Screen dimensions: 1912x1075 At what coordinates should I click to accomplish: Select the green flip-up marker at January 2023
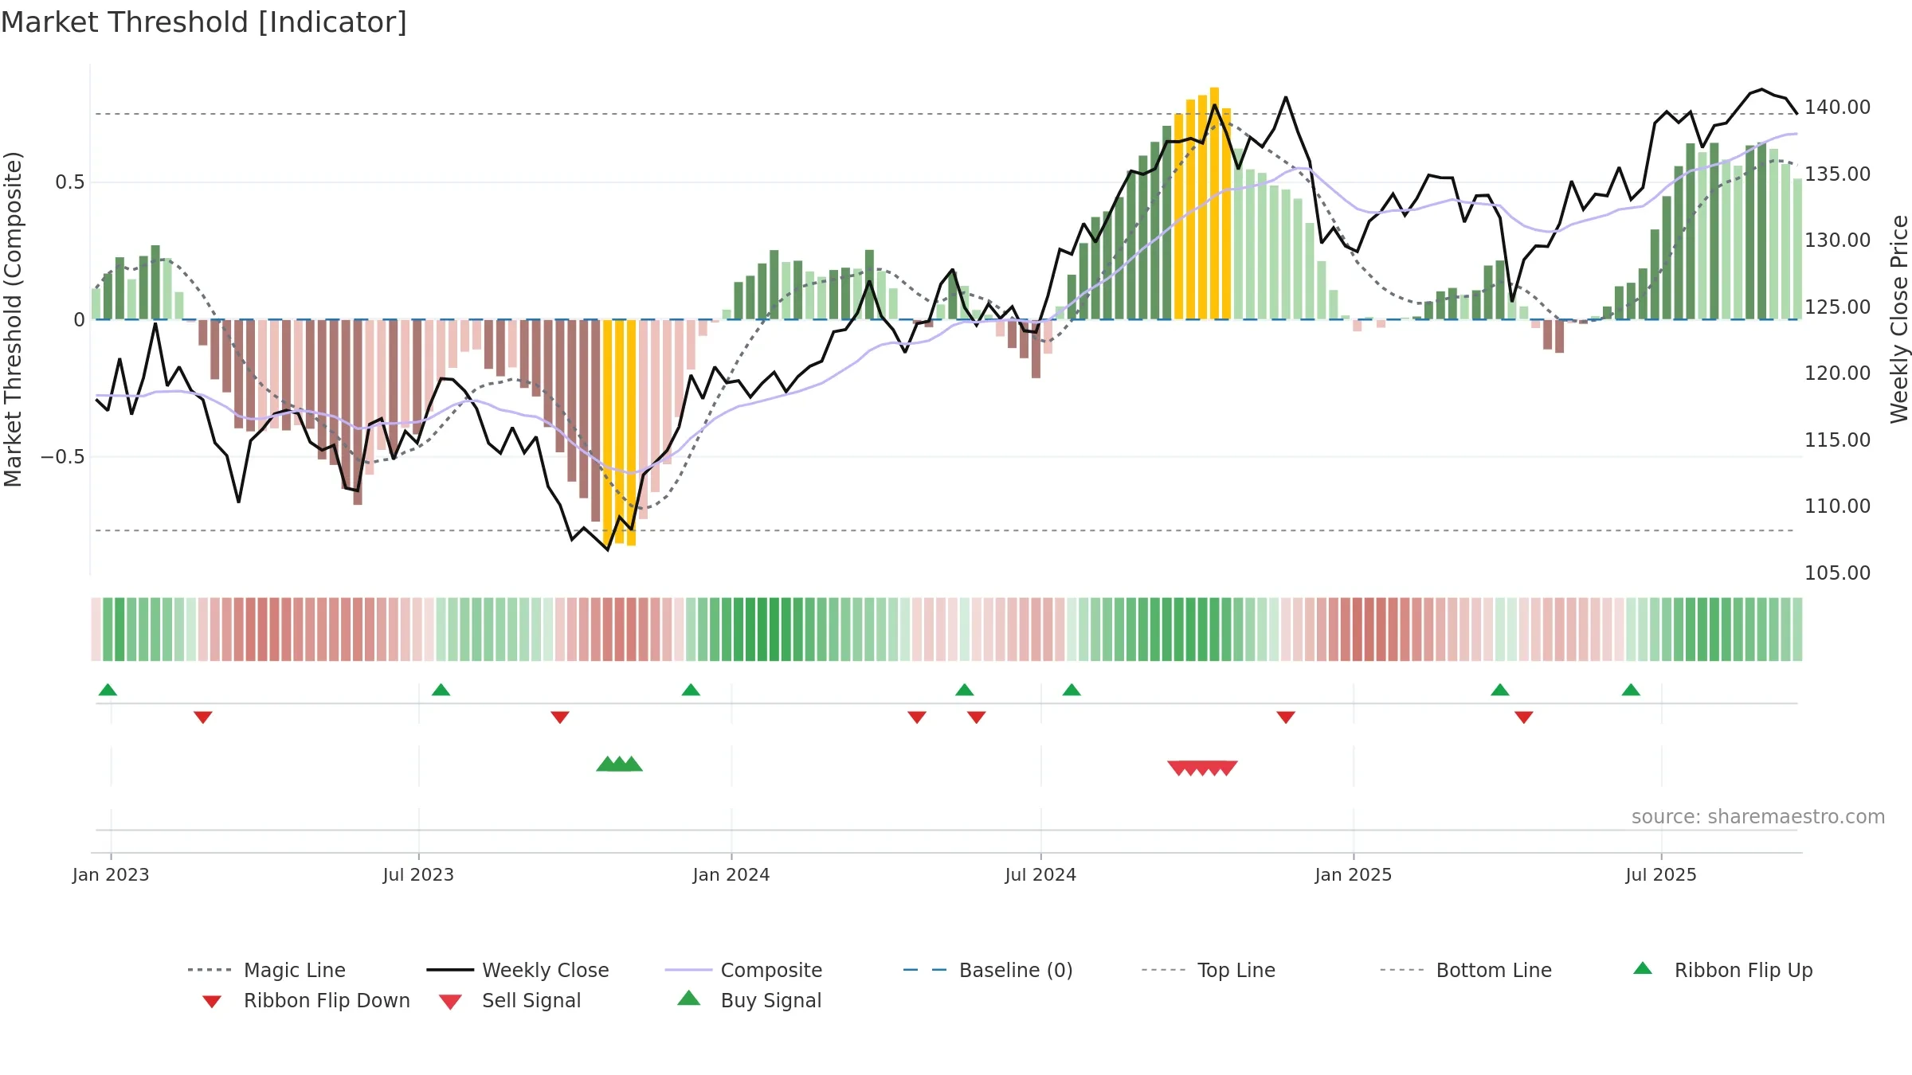(108, 690)
